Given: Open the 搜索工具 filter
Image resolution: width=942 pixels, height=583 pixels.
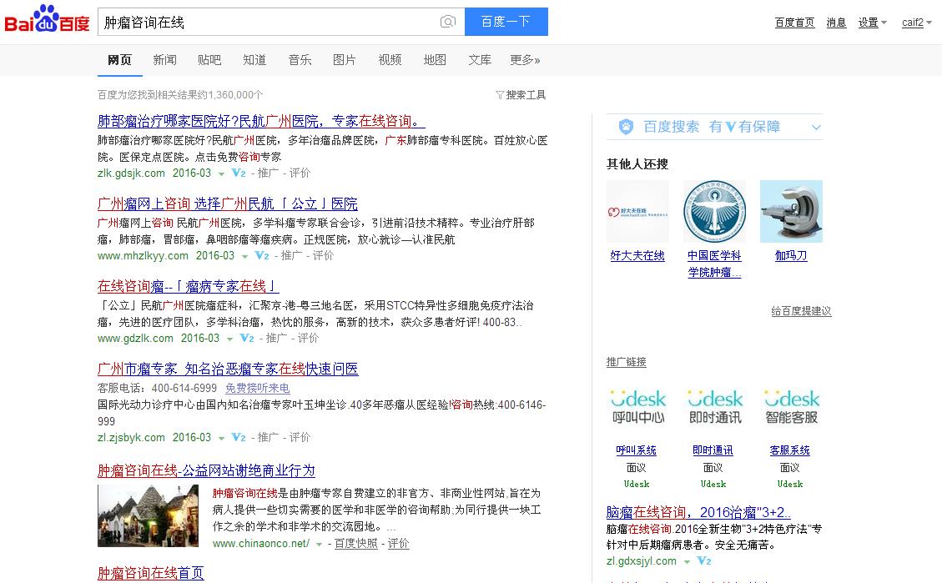Looking at the screenshot, I should (x=521, y=95).
